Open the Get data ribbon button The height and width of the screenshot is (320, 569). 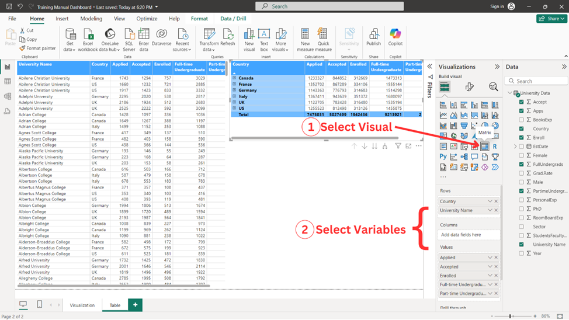pos(70,40)
